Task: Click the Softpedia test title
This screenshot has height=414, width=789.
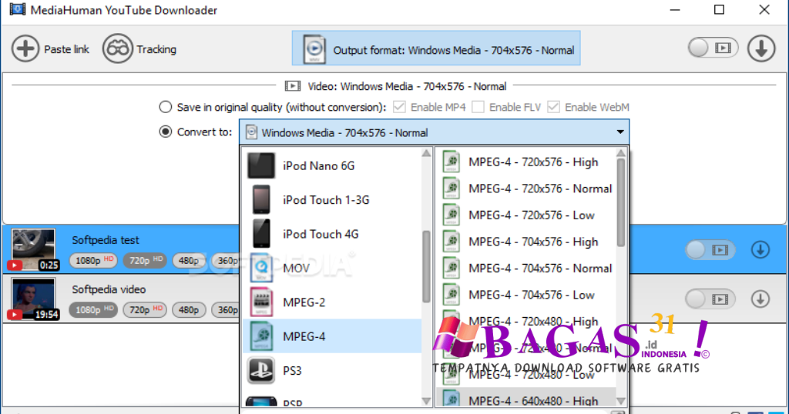Action: (105, 240)
